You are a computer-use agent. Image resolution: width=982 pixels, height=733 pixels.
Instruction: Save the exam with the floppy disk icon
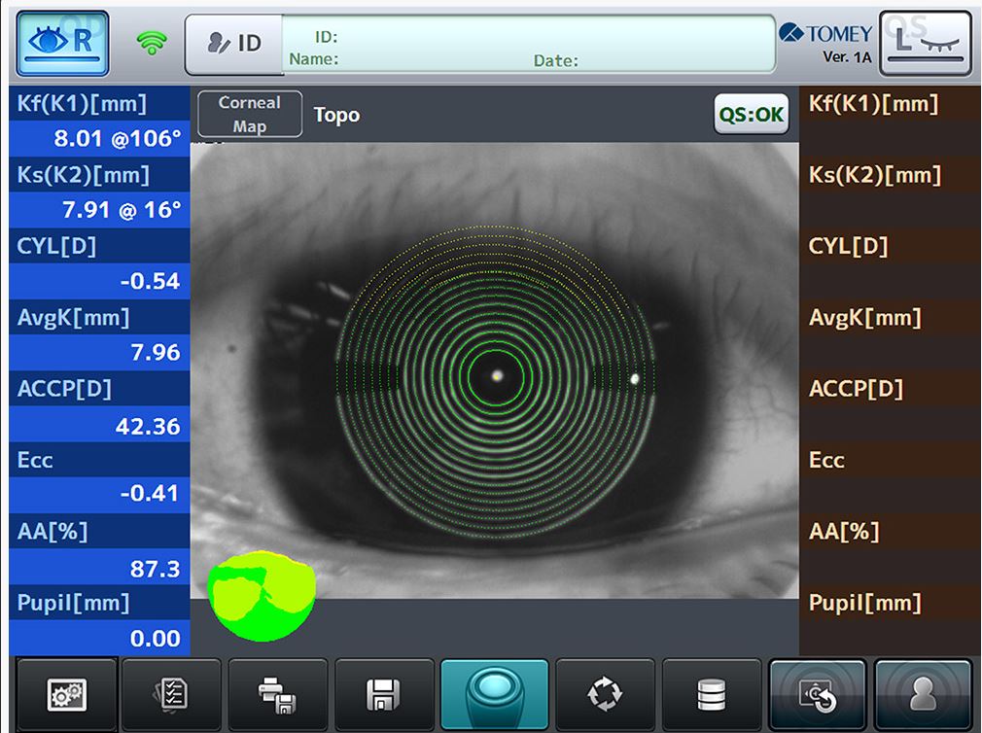(384, 694)
